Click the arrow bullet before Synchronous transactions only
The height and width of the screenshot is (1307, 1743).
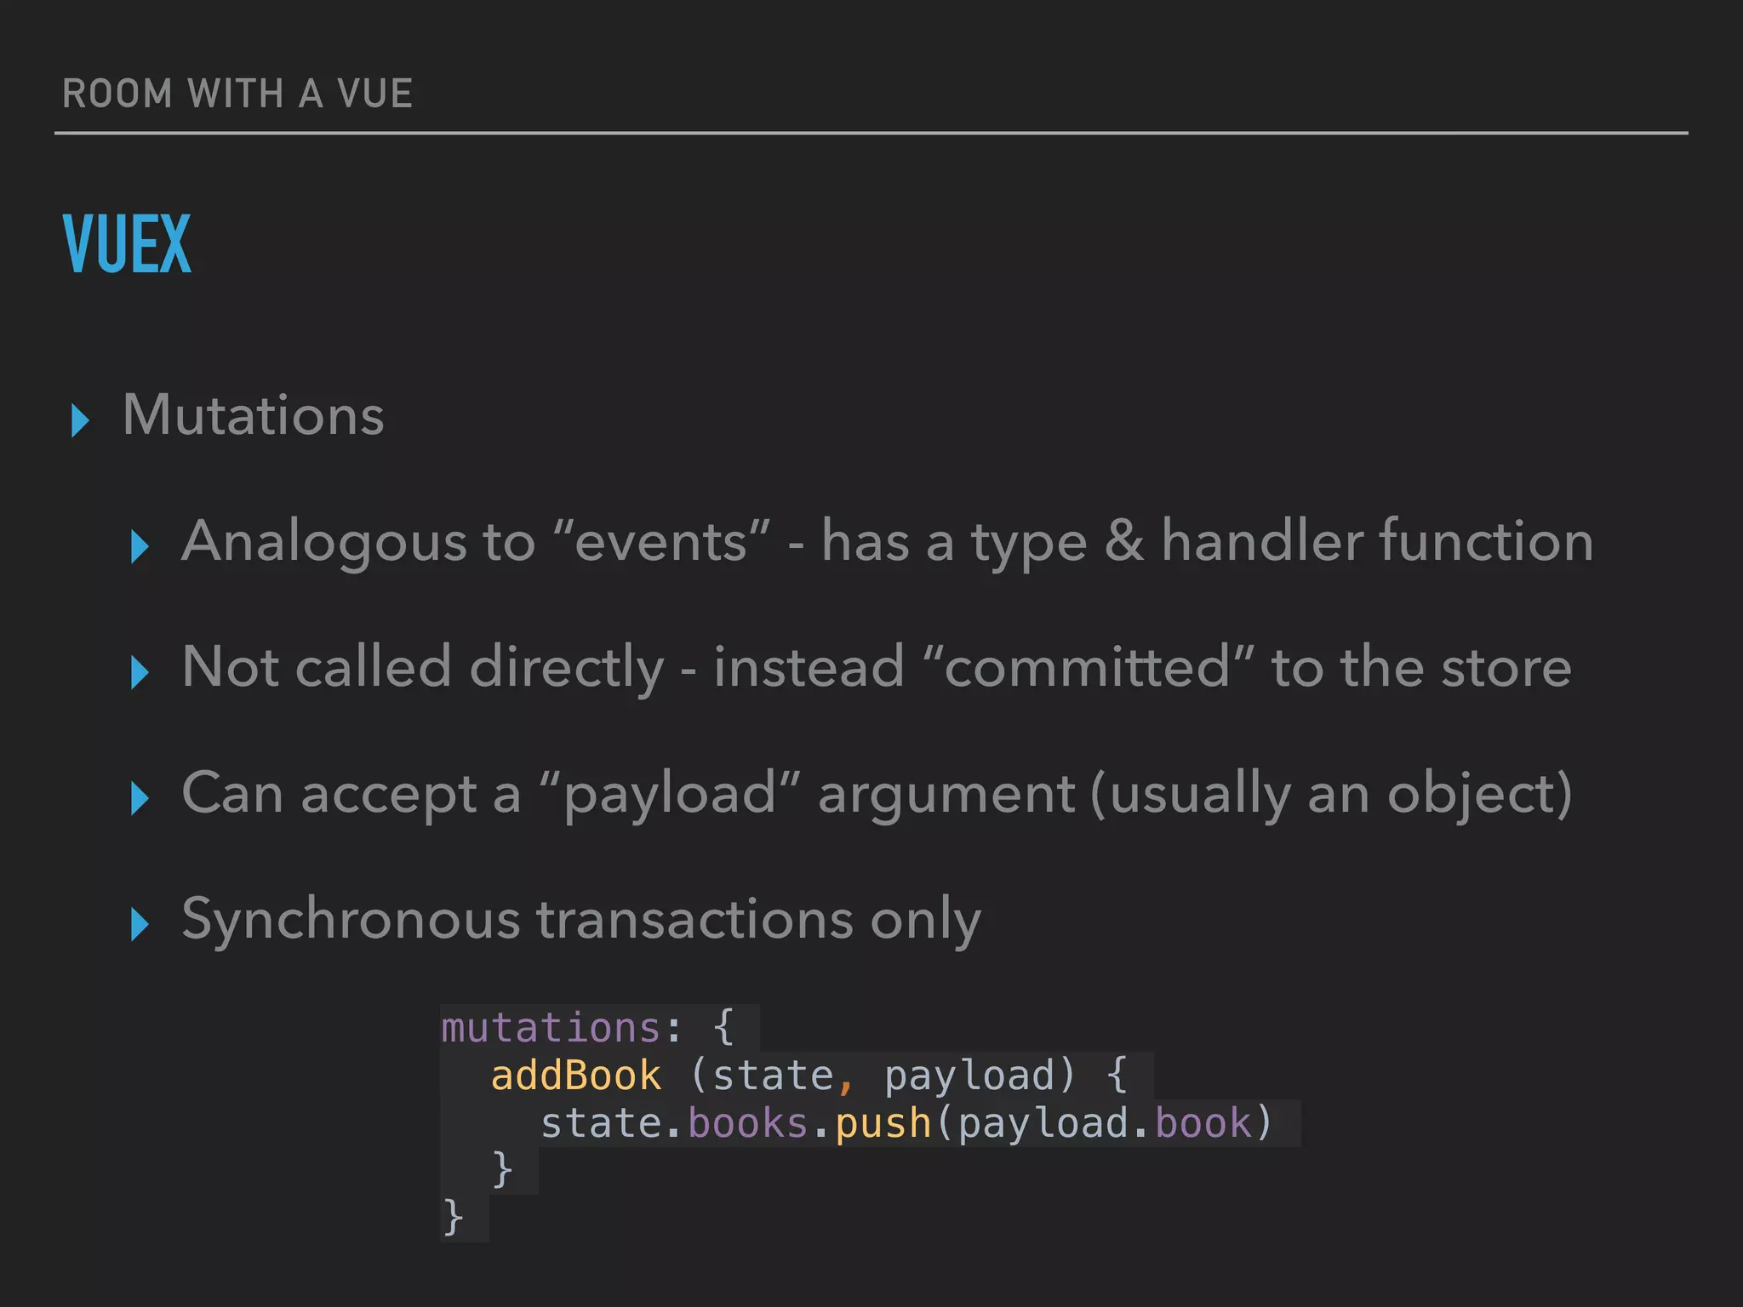[140, 924]
